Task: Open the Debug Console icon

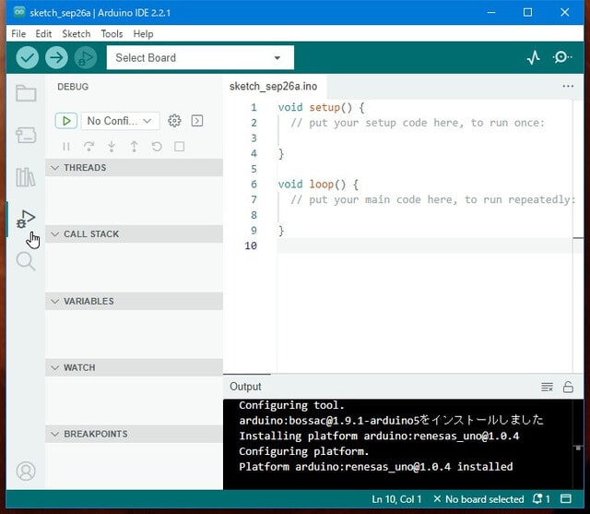Action: pos(197,121)
